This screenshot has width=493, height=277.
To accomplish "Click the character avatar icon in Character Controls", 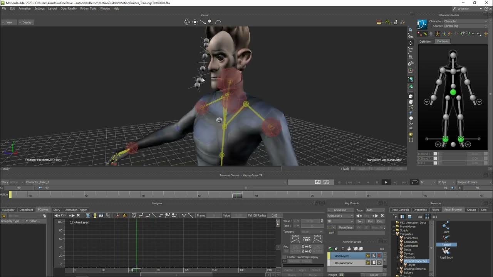I will click(x=422, y=24).
